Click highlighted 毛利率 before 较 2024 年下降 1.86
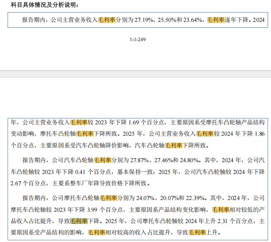Screen dimensions: 271x242 [205, 134]
